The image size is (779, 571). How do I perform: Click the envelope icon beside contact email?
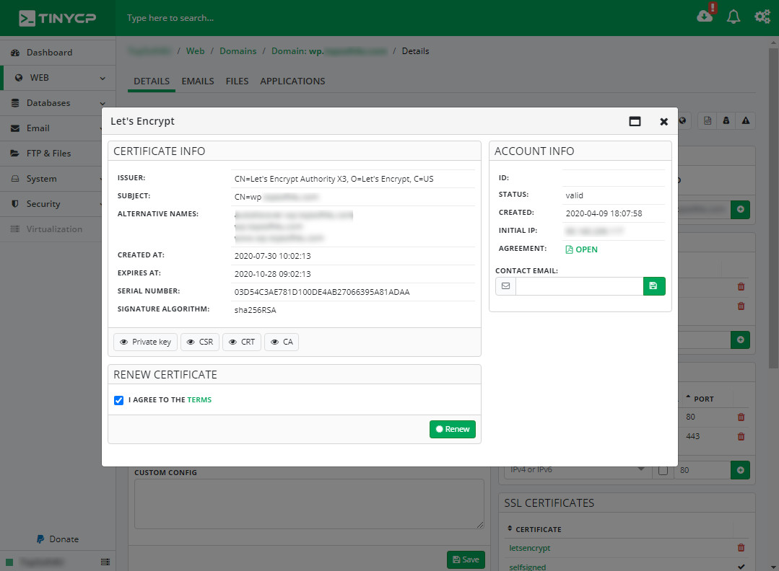pos(506,285)
